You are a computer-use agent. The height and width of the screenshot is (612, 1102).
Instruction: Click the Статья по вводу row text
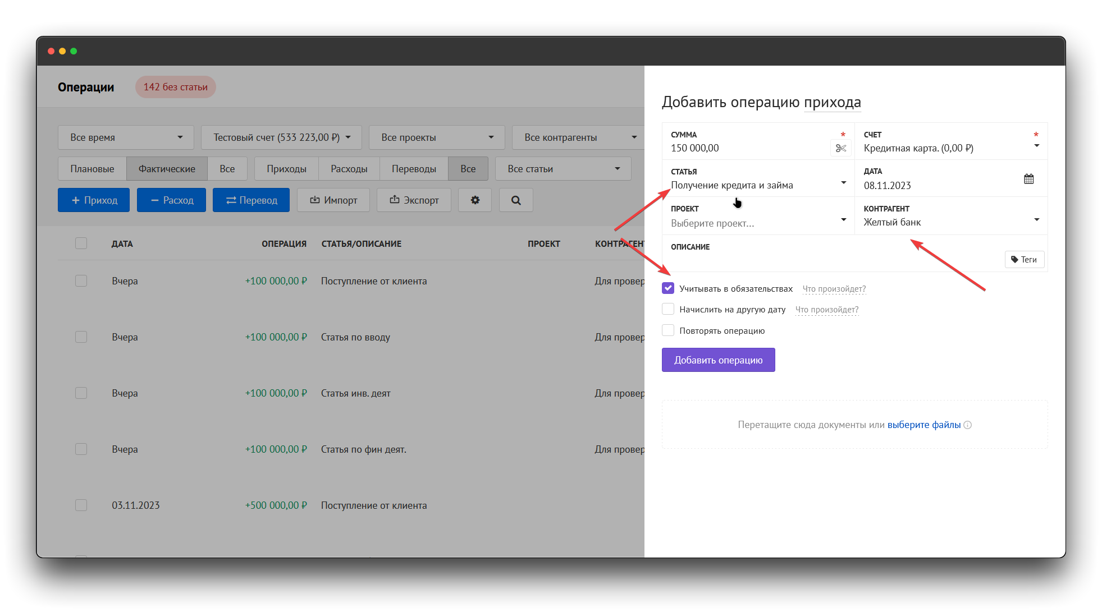click(x=355, y=337)
